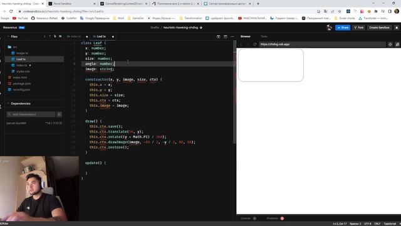Screen dimensions: 401x226
Task: Click the Spaces: 2 indentation indicator
Action: click(x=355, y=223)
